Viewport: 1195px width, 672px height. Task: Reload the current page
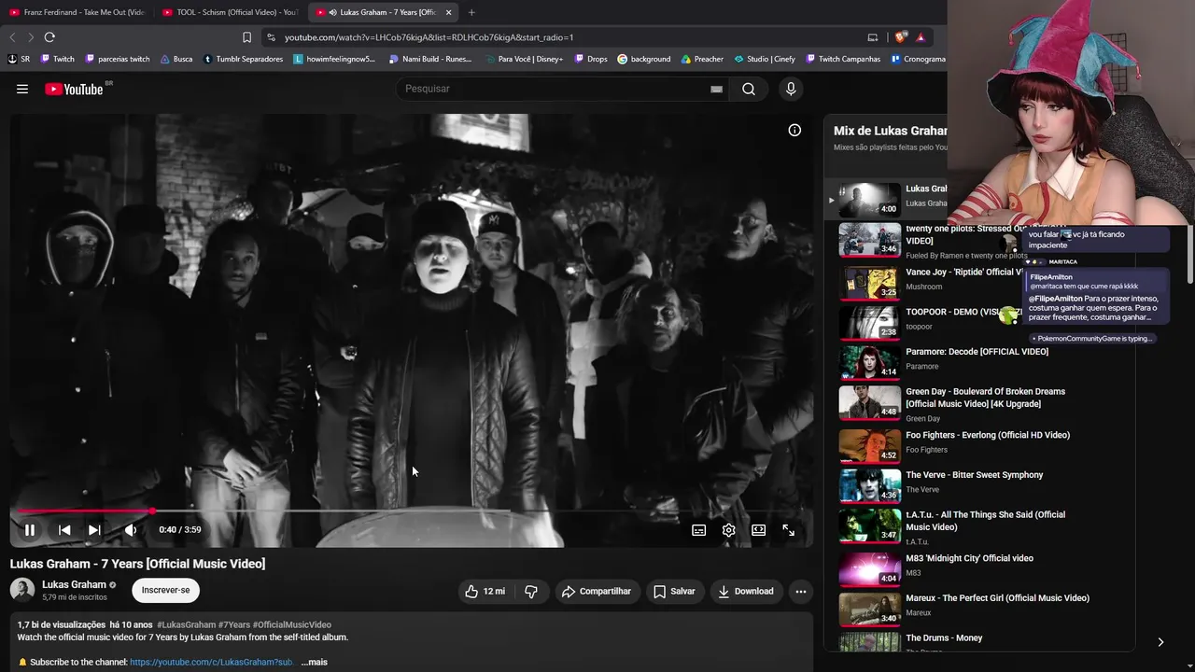point(49,37)
